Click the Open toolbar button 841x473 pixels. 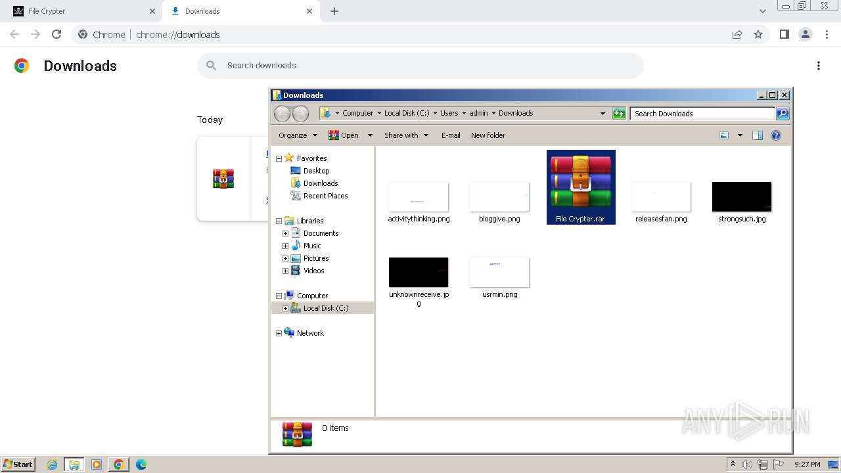(x=344, y=135)
